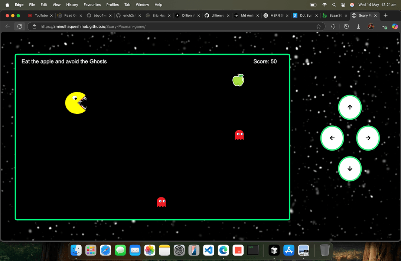Click the green apple in the game field
The width and height of the screenshot is (401, 261).
[x=238, y=80]
